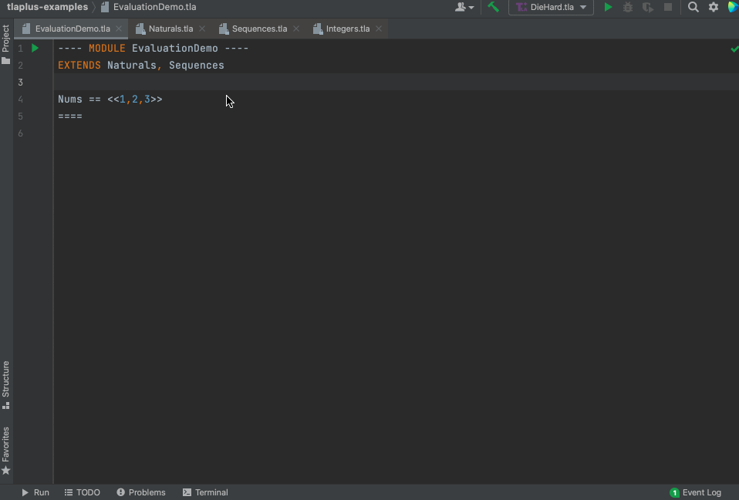Open Search Everywhere magnifier
The height and width of the screenshot is (500, 739).
point(693,7)
